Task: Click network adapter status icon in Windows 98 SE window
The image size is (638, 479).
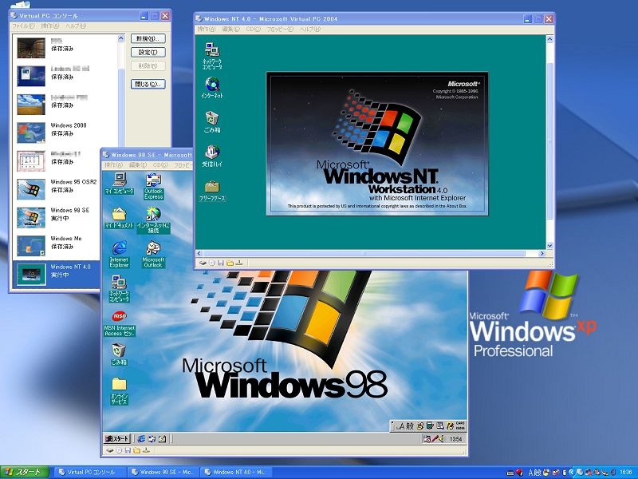Action: click(x=146, y=450)
